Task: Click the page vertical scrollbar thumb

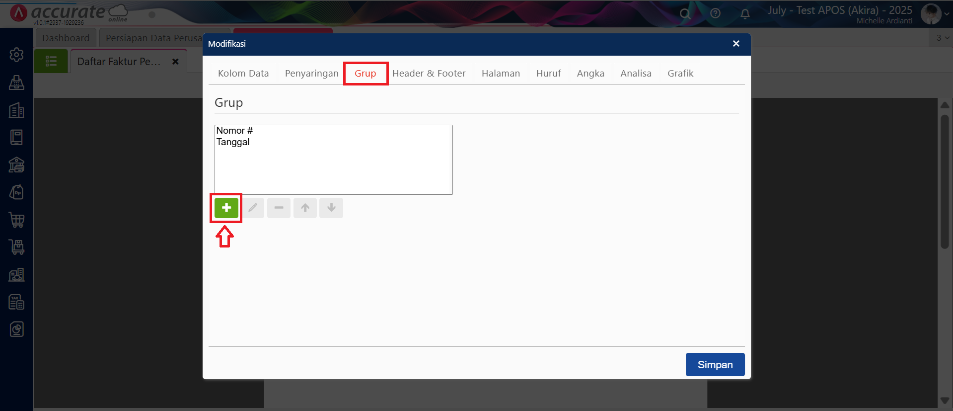Action: pyautogui.click(x=945, y=181)
